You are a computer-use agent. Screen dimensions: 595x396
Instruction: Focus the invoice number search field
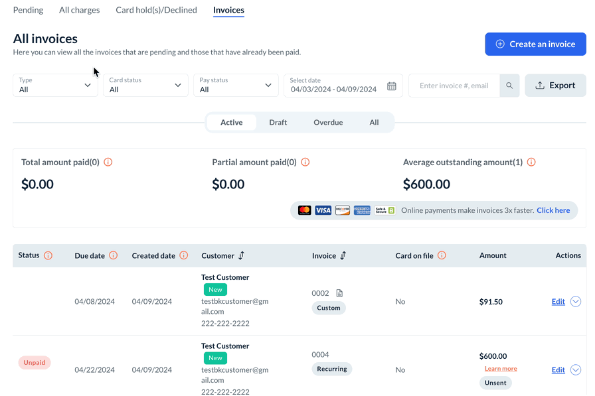point(454,86)
